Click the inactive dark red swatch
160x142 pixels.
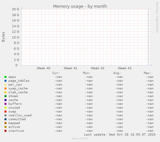pos(5,131)
